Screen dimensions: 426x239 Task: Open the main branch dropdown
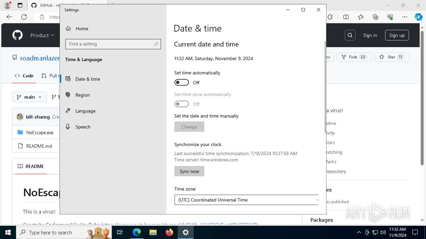(x=29, y=97)
